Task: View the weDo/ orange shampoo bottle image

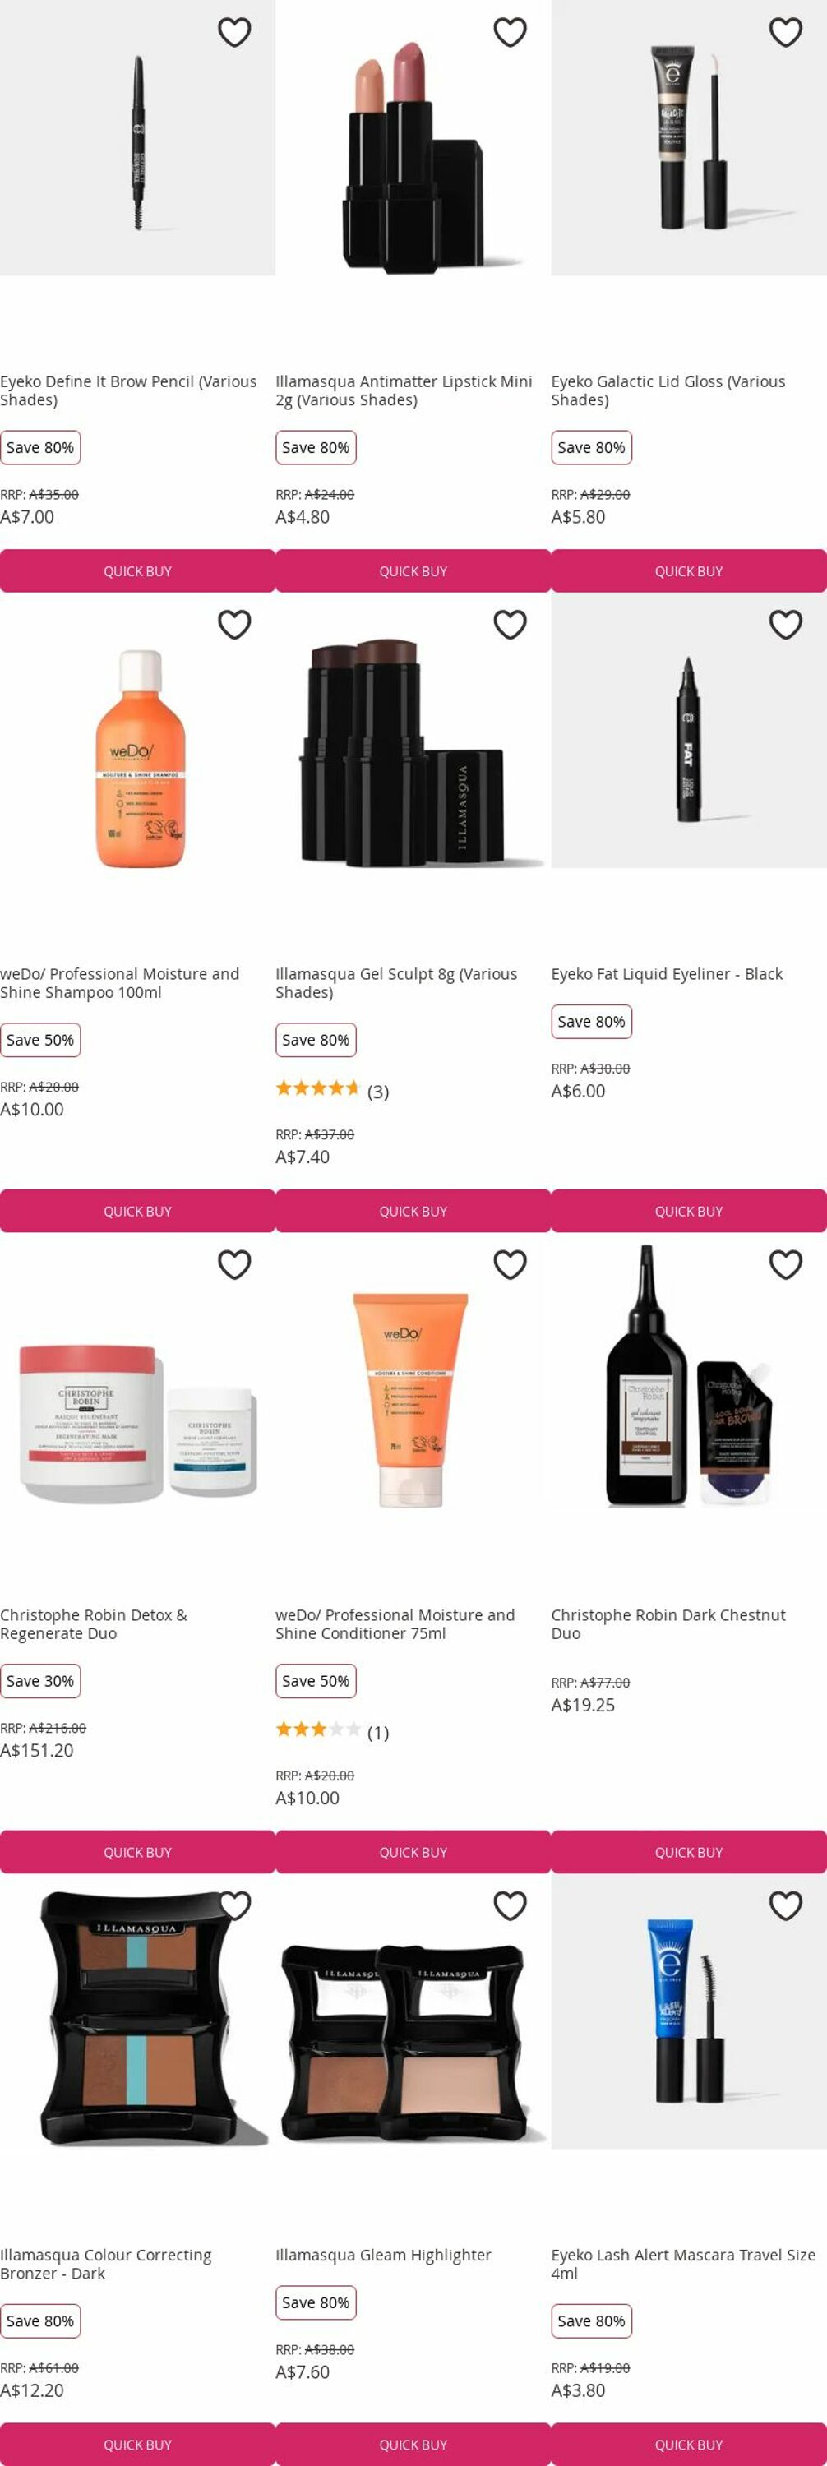Action: coord(138,760)
